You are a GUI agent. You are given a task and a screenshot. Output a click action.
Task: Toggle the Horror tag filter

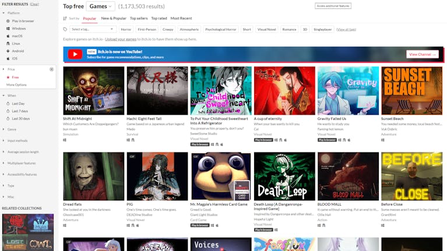pyautogui.click(x=126, y=29)
